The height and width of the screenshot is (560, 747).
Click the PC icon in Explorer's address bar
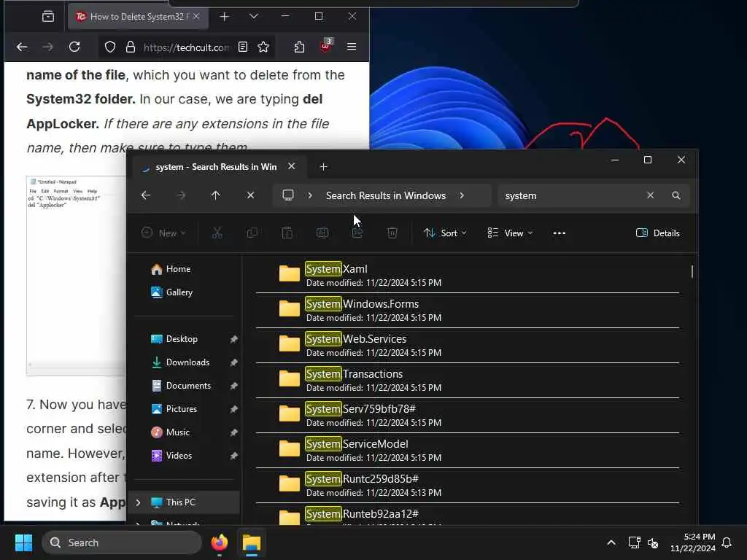point(287,195)
